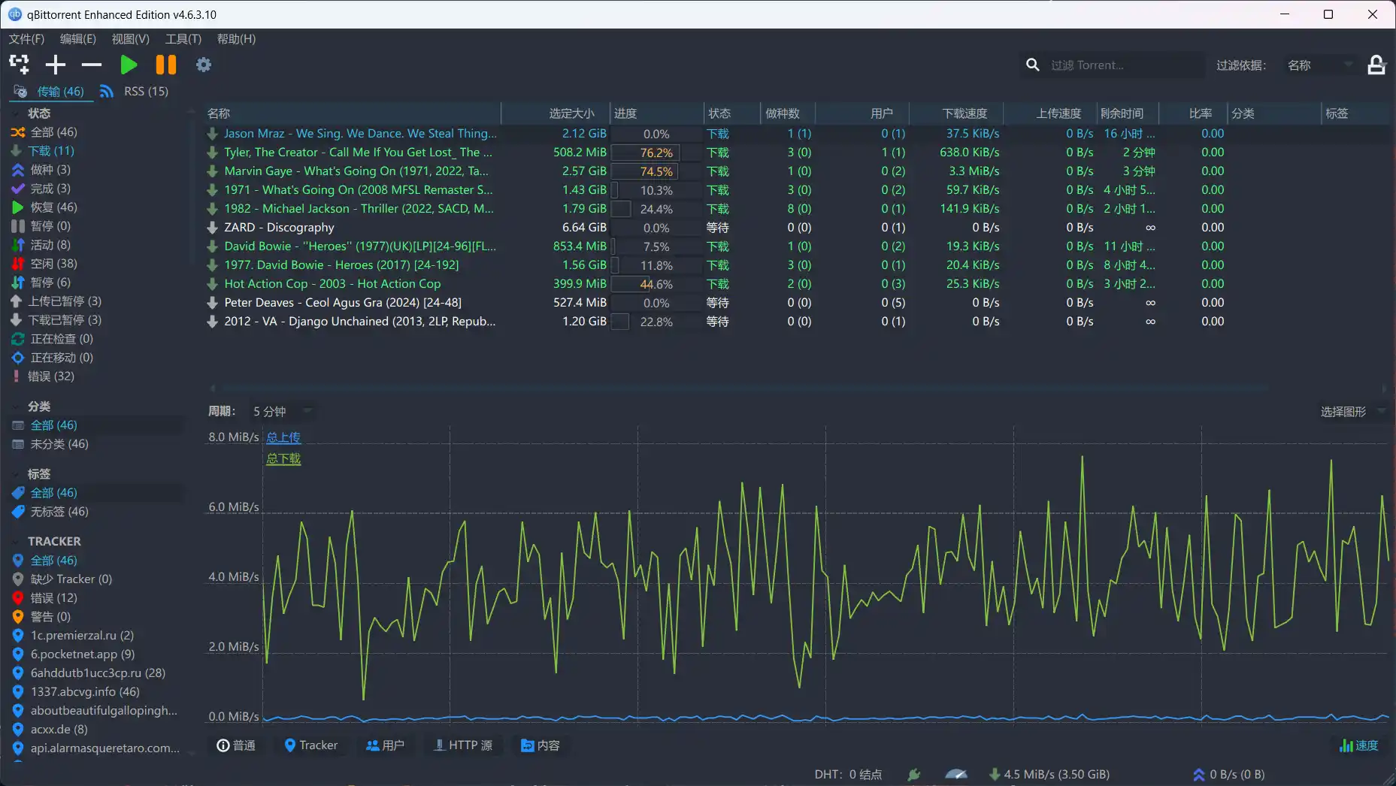Switch to the RSS (15) tab
1396x786 pixels.
(x=135, y=91)
